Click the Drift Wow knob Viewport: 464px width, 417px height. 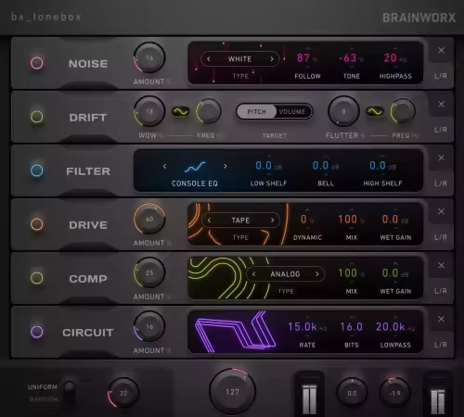point(149,111)
